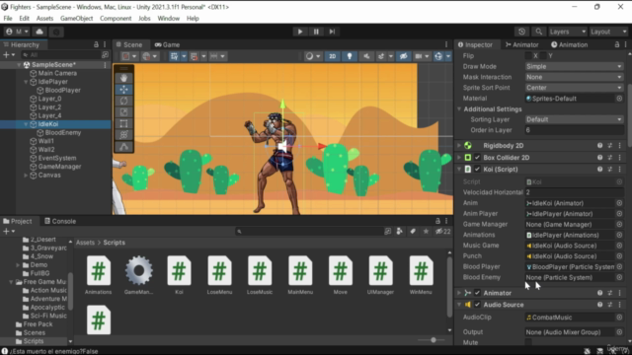This screenshot has width=632, height=355.
Task: Pick clip for AudioClip field
Action: pos(619,318)
